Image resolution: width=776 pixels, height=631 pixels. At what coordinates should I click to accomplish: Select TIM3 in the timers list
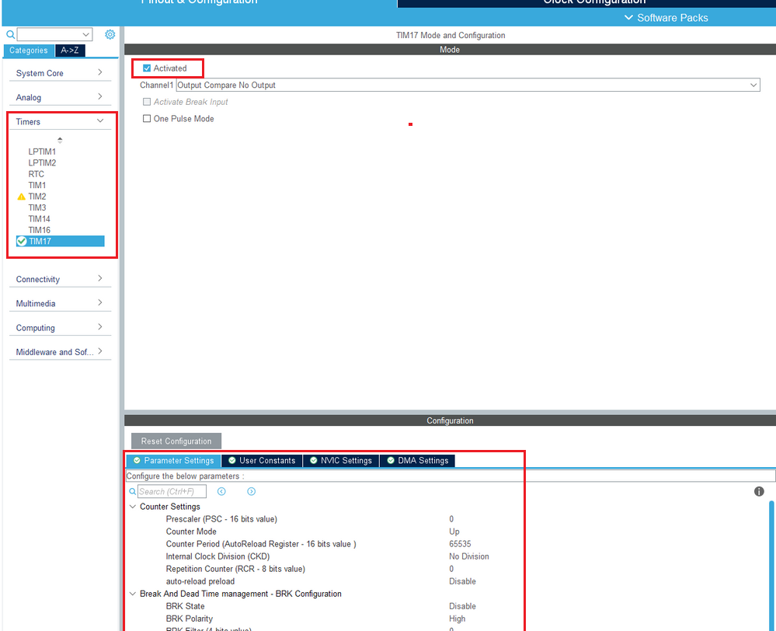pos(37,207)
